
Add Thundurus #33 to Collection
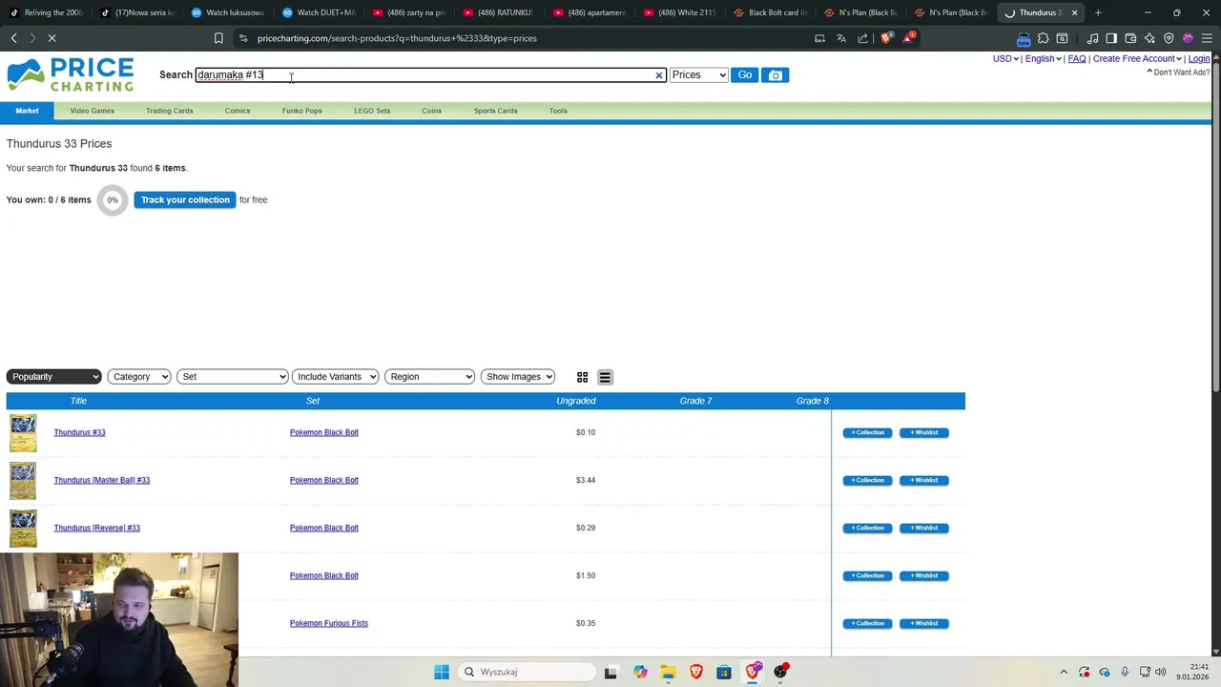[x=867, y=433]
